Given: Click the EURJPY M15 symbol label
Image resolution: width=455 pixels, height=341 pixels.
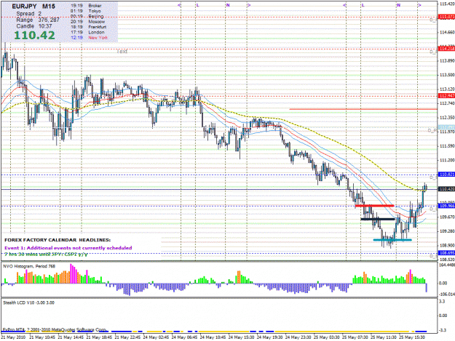Looking at the screenshot, I should 33,7.
